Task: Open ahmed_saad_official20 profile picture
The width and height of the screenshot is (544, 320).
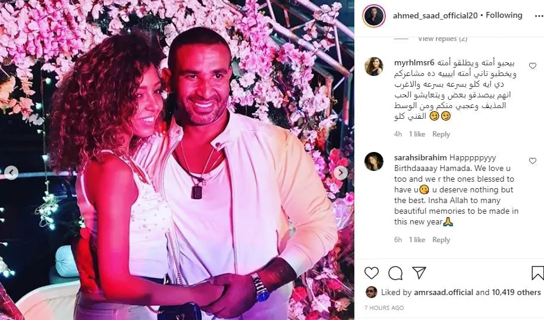Action: (x=374, y=16)
